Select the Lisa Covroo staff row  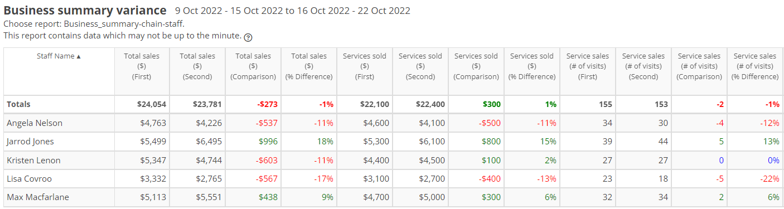tap(393, 179)
